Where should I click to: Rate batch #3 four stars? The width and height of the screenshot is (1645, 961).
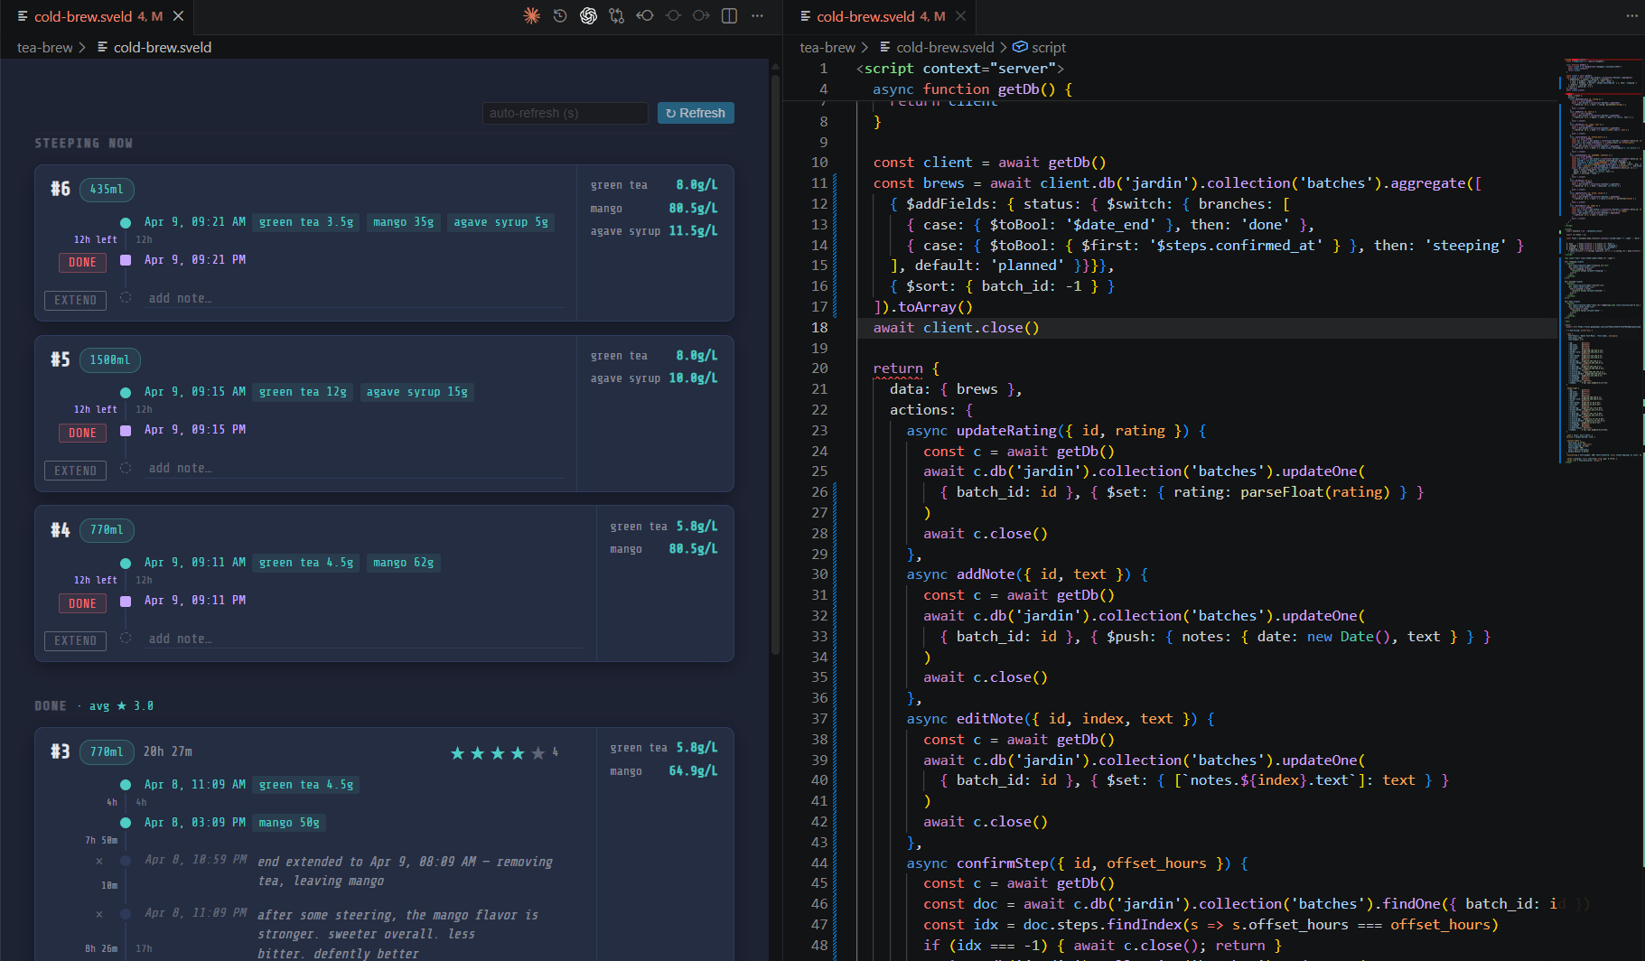pos(518,753)
